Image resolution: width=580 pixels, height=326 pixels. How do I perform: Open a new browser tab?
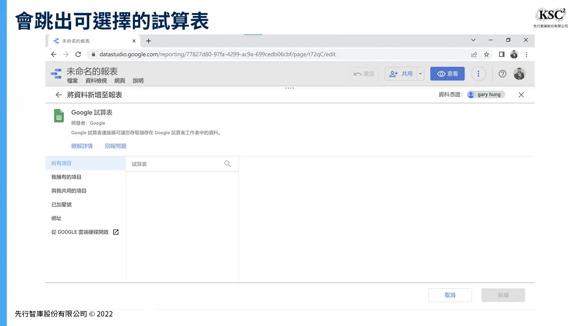click(x=148, y=41)
